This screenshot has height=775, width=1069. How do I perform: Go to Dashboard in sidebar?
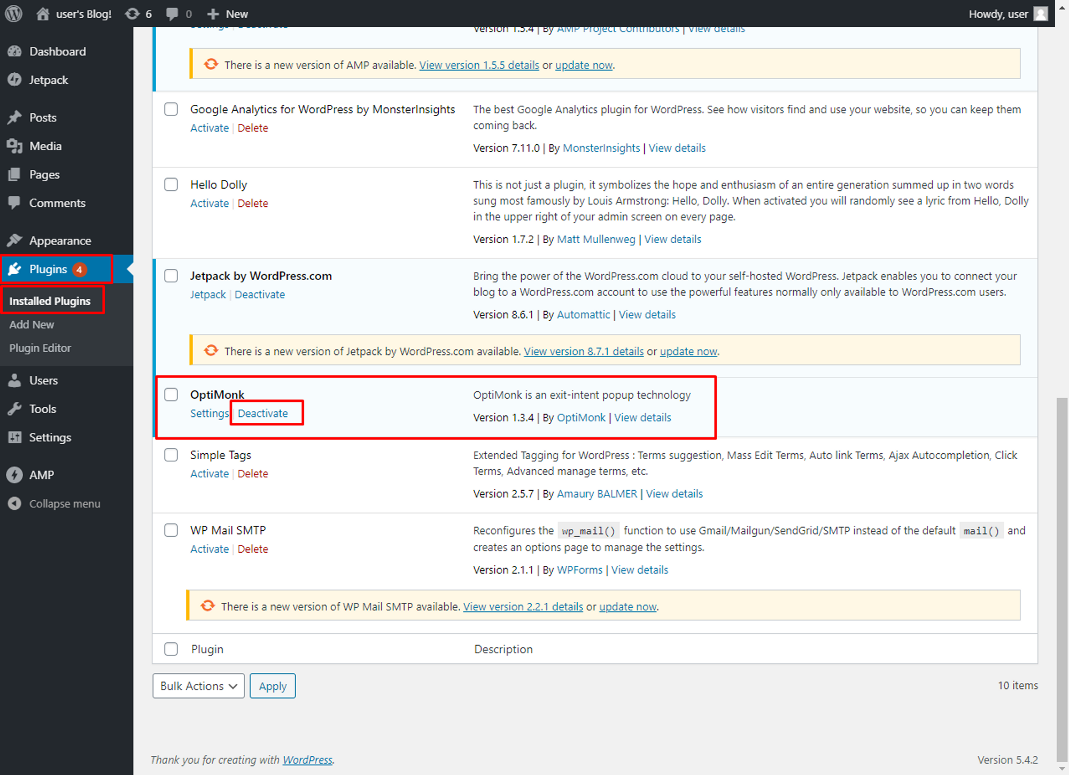click(x=57, y=51)
